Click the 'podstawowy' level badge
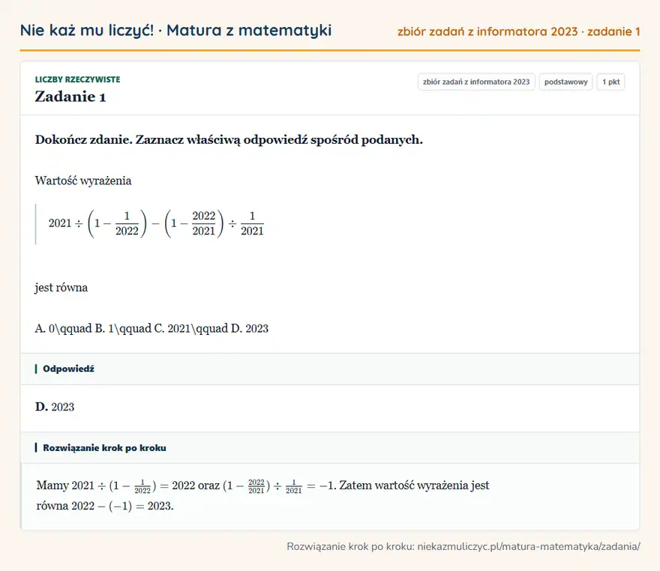Viewport: 660px width, 571px height. pyautogui.click(x=565, y=82)
